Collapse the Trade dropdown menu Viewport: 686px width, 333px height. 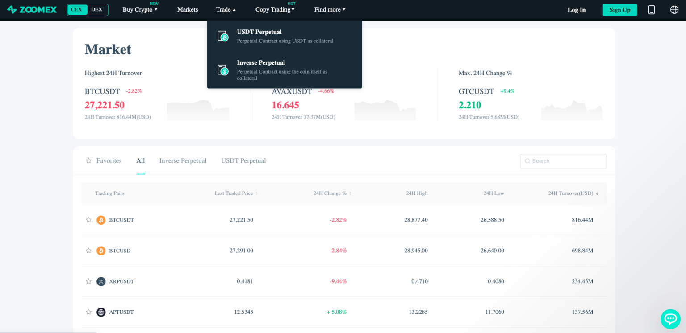coord(226,9)
